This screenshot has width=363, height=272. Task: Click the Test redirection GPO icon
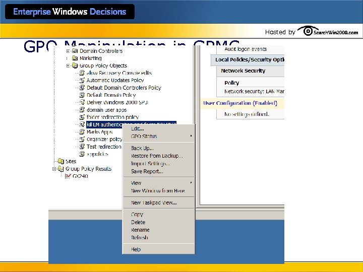82,147
